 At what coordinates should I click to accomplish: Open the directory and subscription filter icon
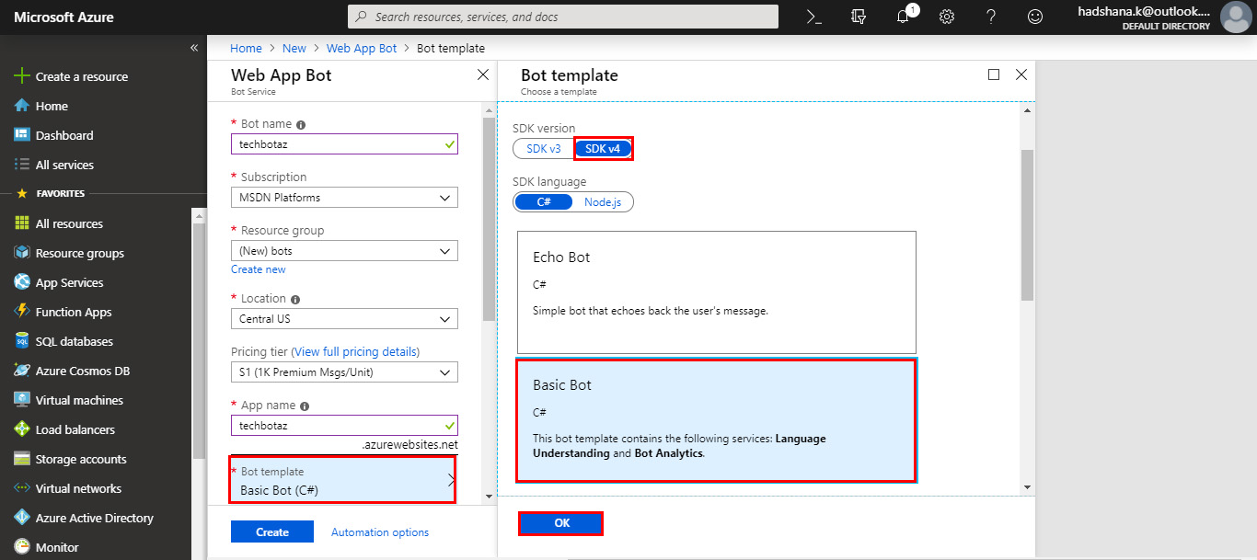[x=859, y=17]
